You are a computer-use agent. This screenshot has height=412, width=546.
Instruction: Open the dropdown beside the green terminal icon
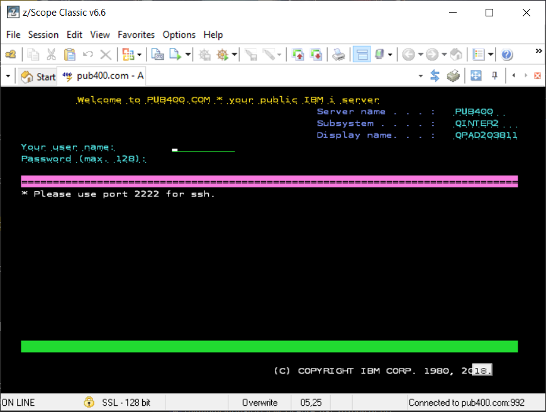(390, 55)
